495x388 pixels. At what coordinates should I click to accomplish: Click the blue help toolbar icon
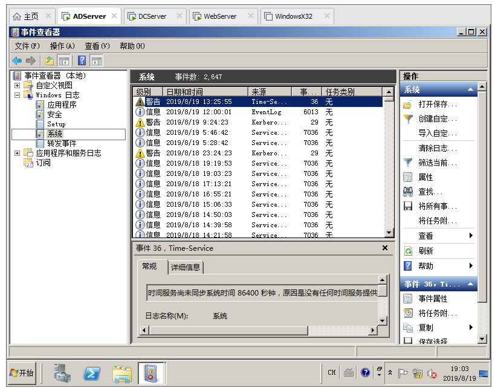coord(82,60)
